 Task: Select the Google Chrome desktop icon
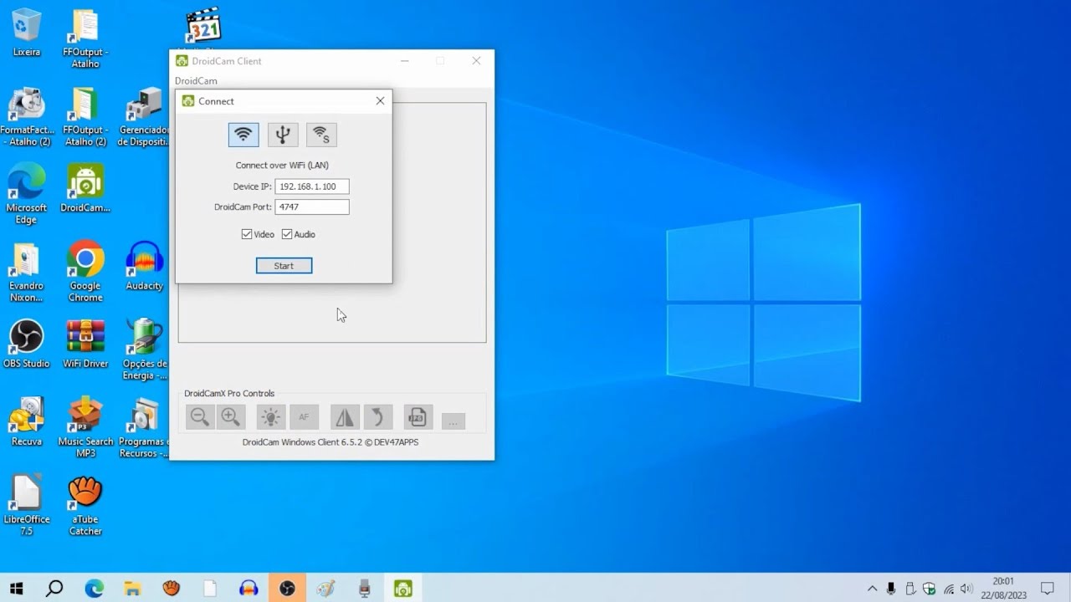(85, 272)
